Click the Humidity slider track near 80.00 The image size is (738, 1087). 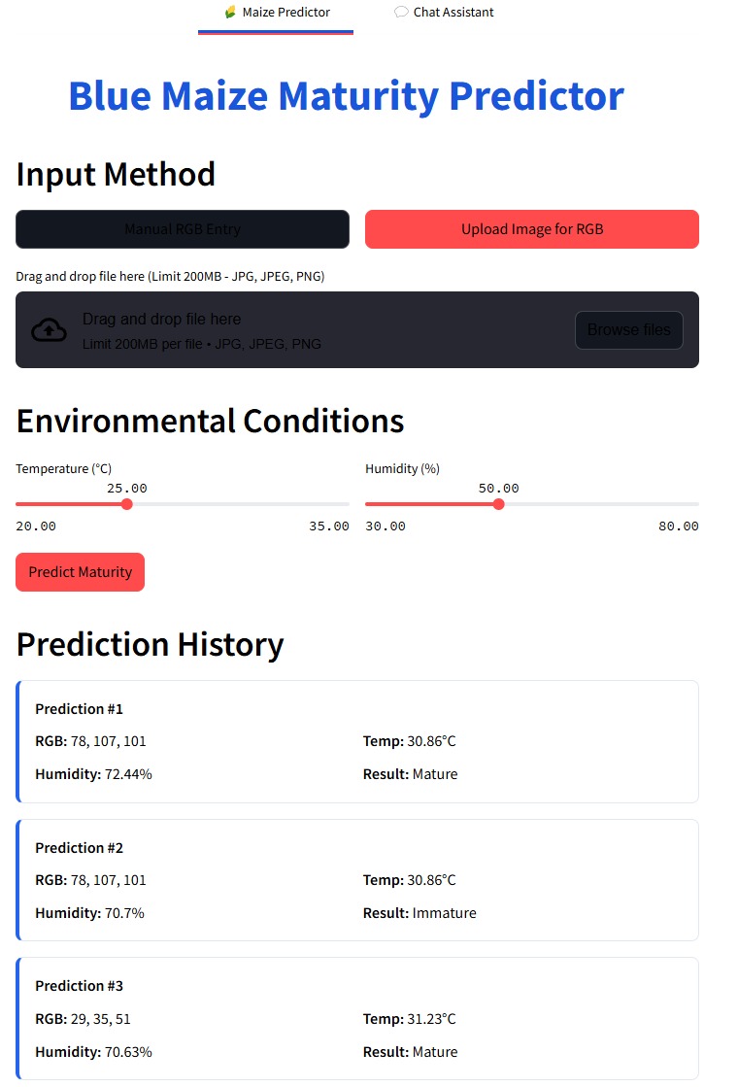tap(689, 504)
